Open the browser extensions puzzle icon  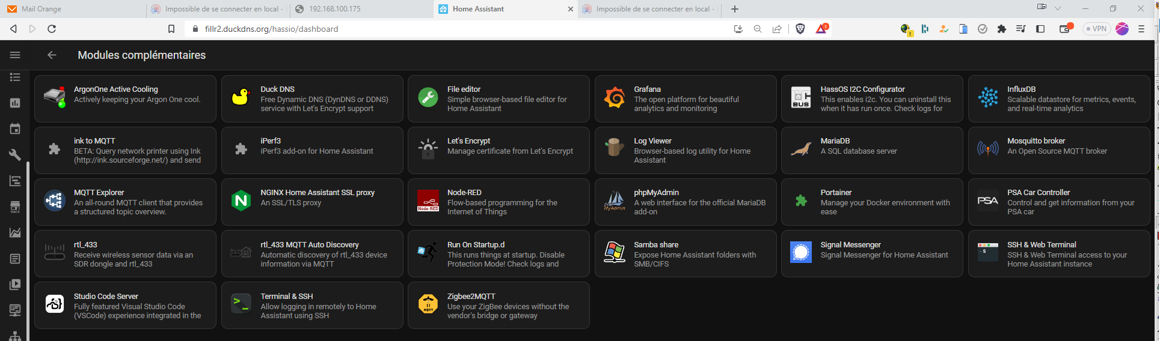(x=1001, y=29)
